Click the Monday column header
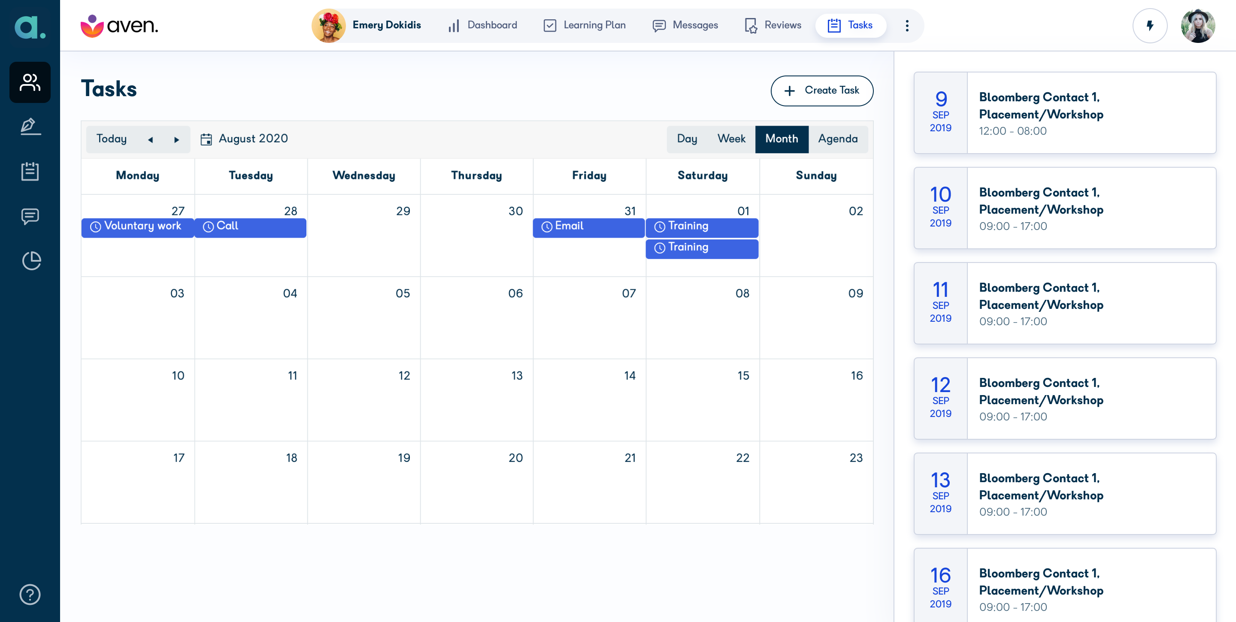Viewport: 1236px width, 622px height. click(138, 175)
